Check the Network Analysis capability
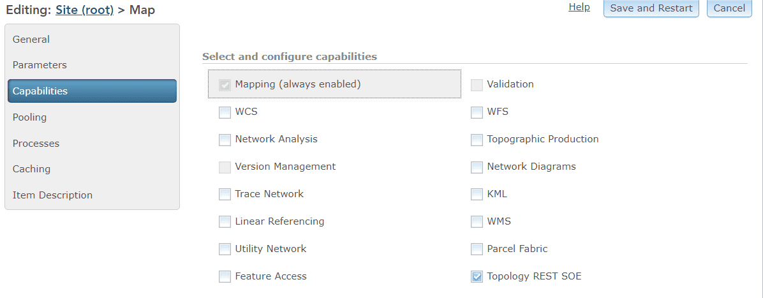Viewport: 763px width, 298px height. 225,140
